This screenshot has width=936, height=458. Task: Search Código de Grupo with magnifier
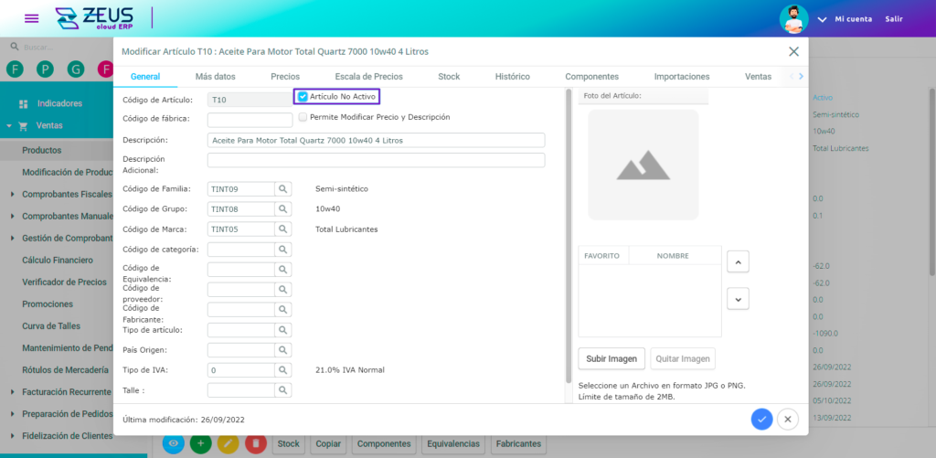(283, 209)
